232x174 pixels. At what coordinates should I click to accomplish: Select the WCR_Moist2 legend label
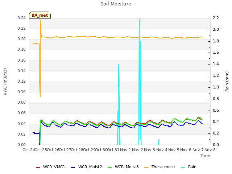[x=90, y=167]
